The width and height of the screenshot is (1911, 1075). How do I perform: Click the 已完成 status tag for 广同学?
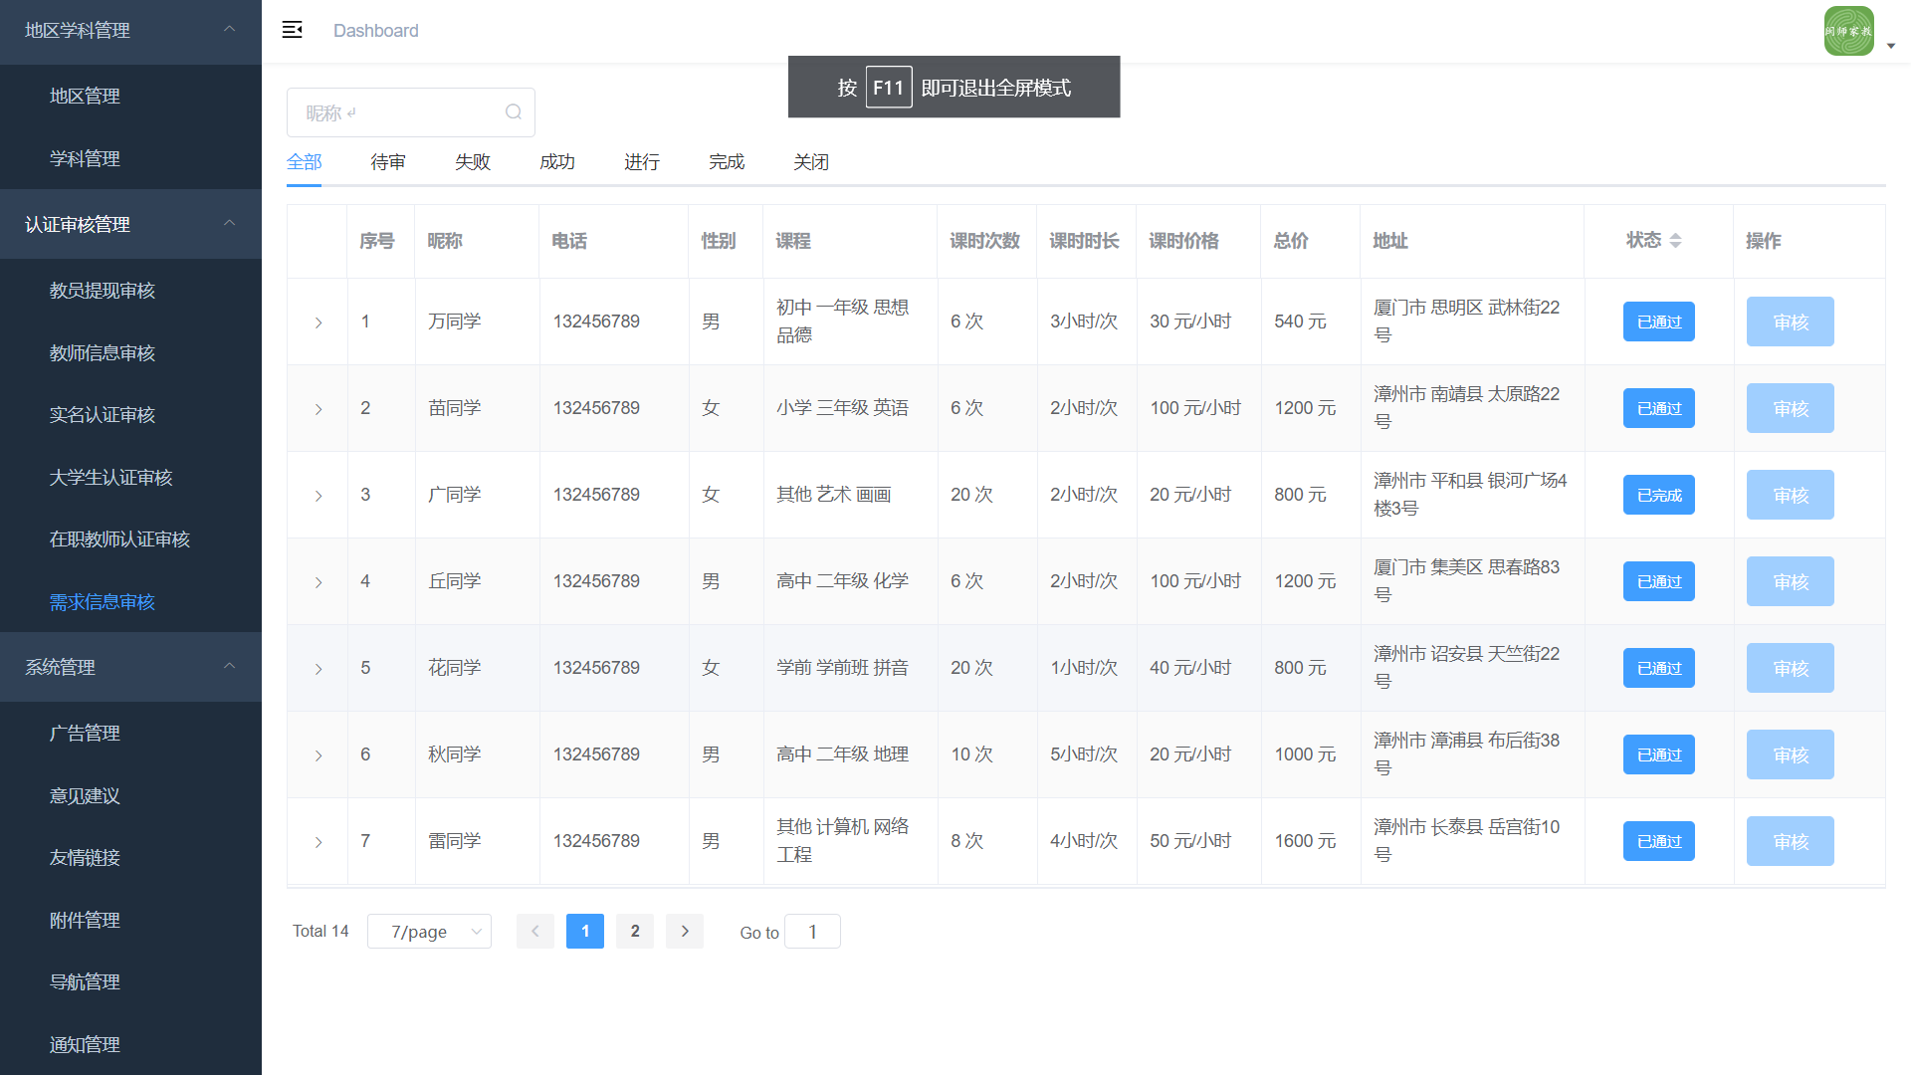tap(1658, 495)
